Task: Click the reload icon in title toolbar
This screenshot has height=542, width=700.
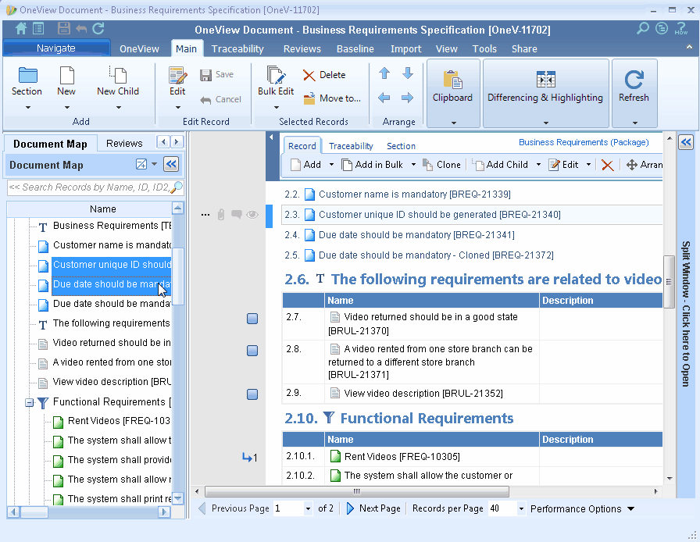Action: point(98,29)
